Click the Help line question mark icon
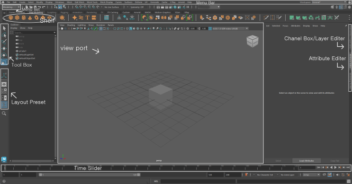 [4, 181]
